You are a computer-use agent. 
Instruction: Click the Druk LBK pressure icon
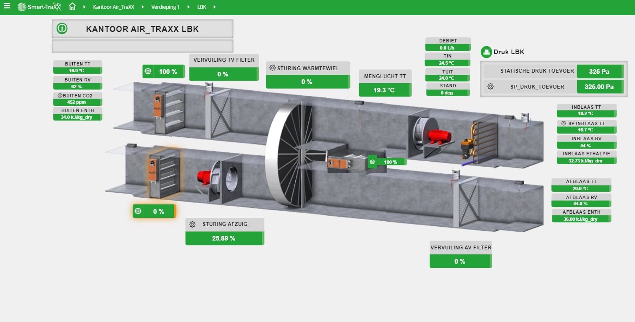486,52
